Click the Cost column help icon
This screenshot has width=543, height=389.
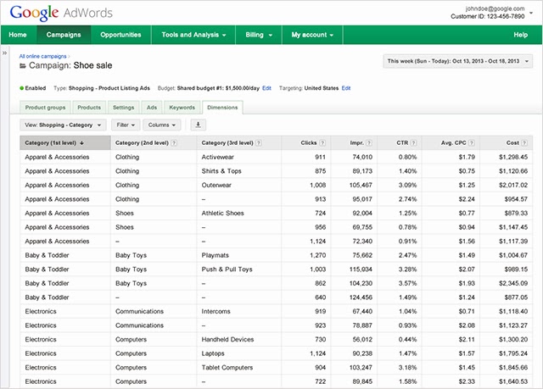click(x=524, y=143)
